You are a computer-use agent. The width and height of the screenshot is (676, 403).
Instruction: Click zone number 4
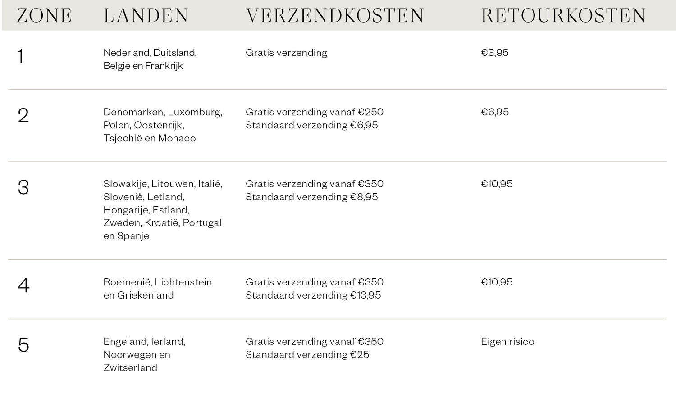(x=23, y=285)
